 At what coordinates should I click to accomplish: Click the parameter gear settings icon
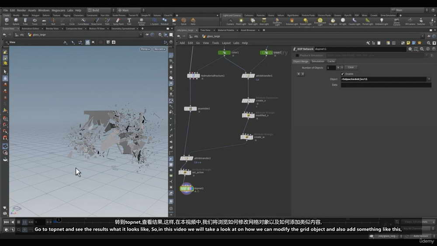point(410,49)
